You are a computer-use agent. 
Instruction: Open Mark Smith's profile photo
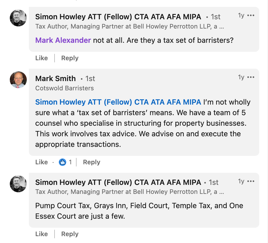pyautogui.click(x=18, y=80)
